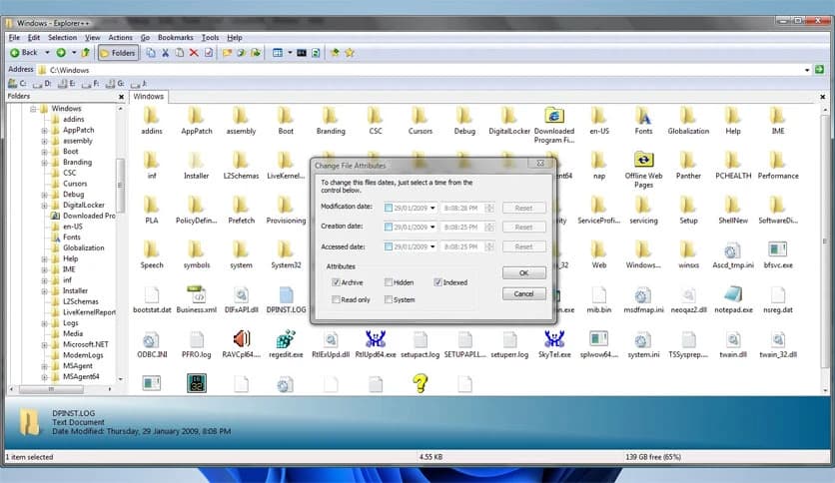Open the organize bookmarks star icon
This screenshot has height=483, width=835.
(x=350, y=53)
